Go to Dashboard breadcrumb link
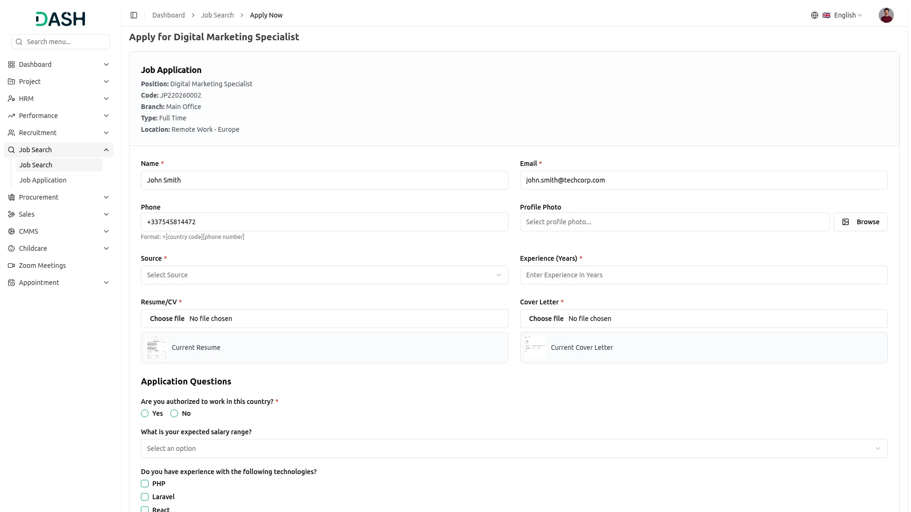The image size is (911, 512). pyautogui.click(x=168, y=15)
